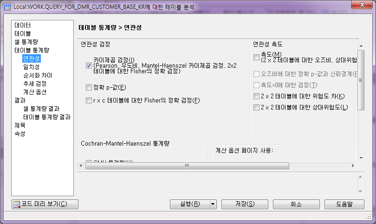Enable 정확 p-값(E) checkbox

tap(89, 88)
